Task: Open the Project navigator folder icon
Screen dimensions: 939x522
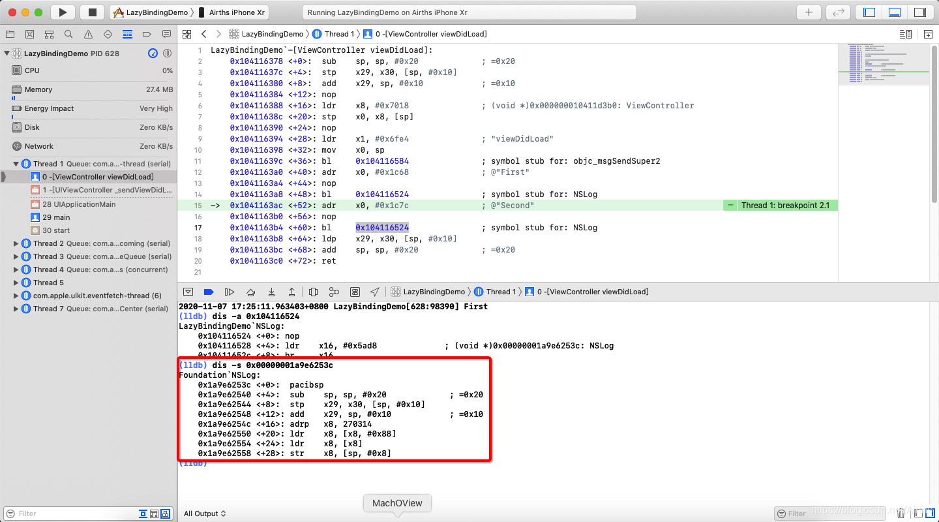Action: 10,34
